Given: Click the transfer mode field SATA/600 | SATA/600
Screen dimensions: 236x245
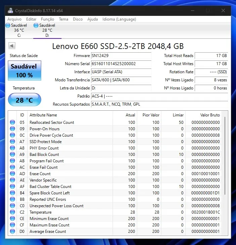Looking at the screenshot, I should click(x=121, y=80).
